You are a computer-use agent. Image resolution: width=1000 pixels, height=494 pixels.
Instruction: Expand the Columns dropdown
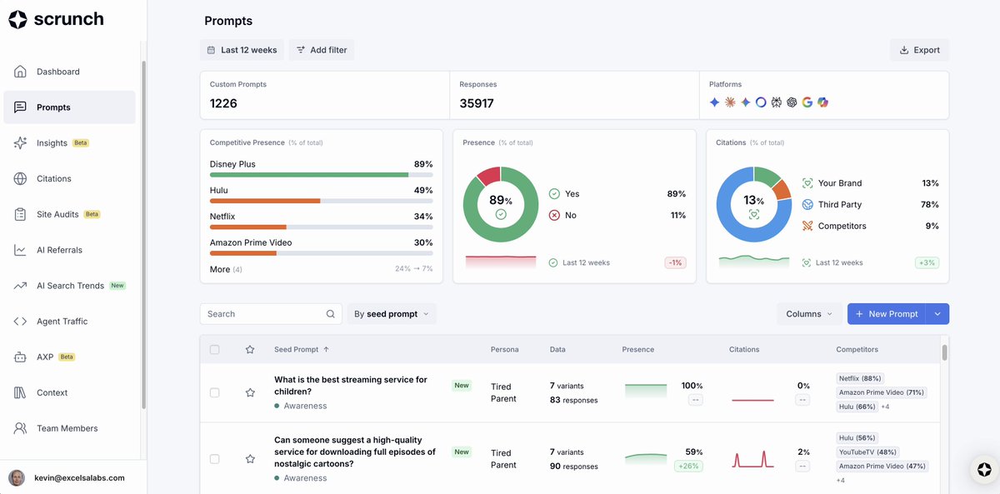click(809, 314)
